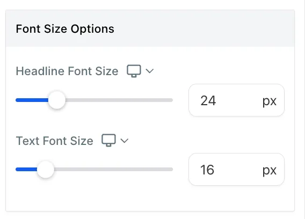
Task: Click the Headline Font Size label
Action: pyautogui.click(x=67, y=71)
